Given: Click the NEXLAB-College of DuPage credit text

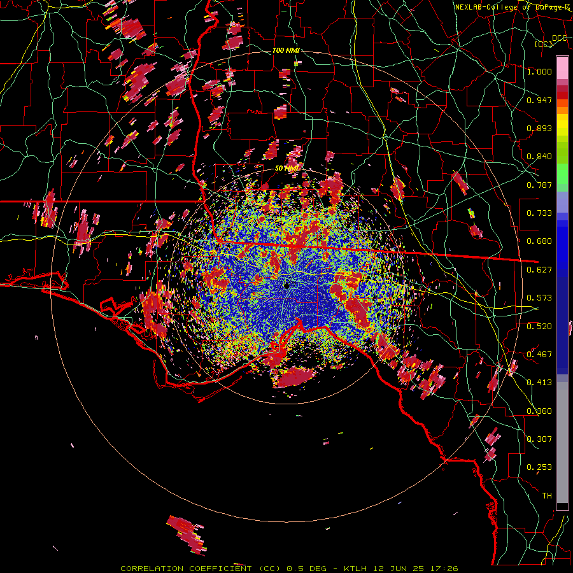Looking at the screenshot, I should coord(513,7).
